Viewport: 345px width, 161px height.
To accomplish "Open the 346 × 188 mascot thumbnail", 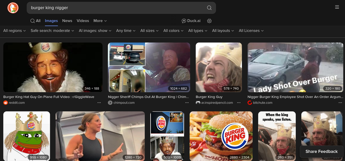I will tap(53, 67).
